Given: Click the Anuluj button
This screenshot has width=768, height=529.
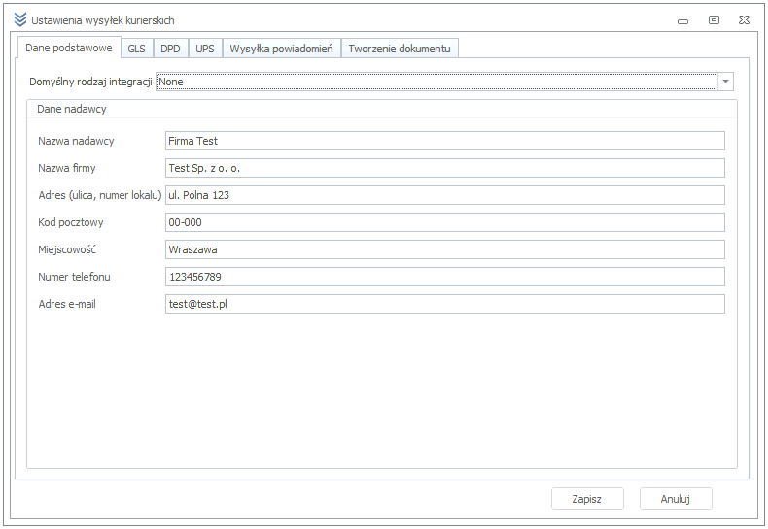Looking at the screenshot, I should 676,499.
